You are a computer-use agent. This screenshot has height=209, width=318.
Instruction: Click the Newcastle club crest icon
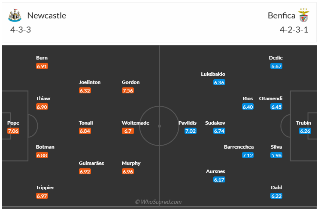coord(15,16)
